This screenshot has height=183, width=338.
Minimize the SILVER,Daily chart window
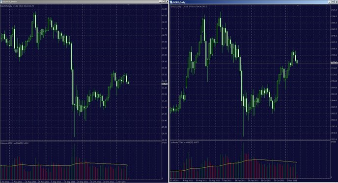coord(160,1)
